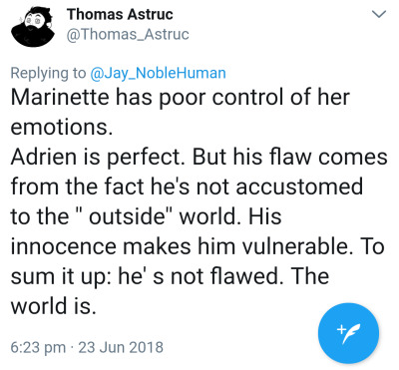Open Thomas Astruc's profile avatar
This screenshot has height=370, width=399.
coord(33,26)
